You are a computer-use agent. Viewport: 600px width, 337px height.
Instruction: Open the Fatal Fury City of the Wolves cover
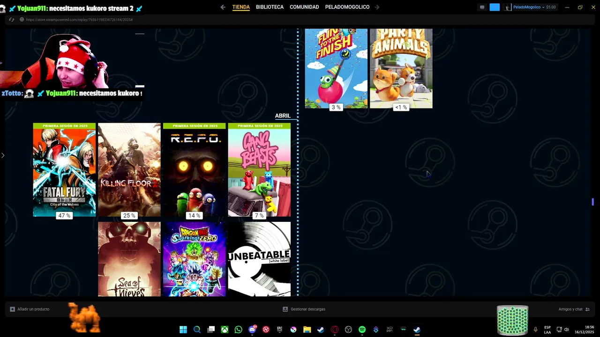(64, 170)
